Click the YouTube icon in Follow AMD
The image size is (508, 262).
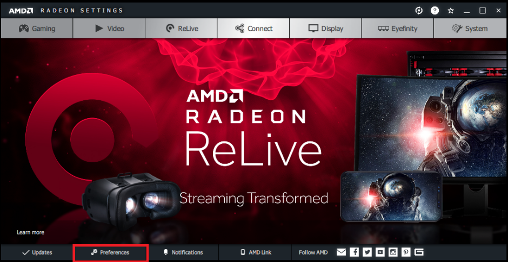tap(380, 252)
